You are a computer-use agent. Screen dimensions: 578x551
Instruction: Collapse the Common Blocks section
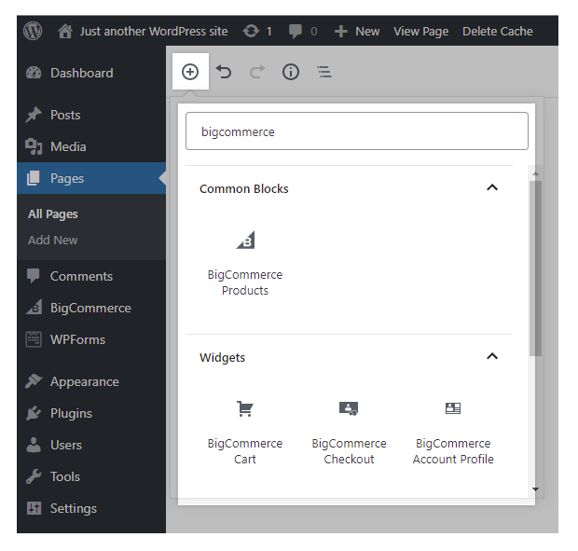click(492, 187)
